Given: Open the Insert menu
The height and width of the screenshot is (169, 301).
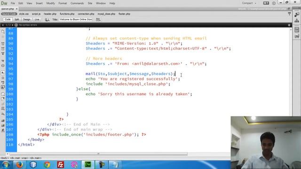Looking at the screenshot, I should click(x=39, y=3).
